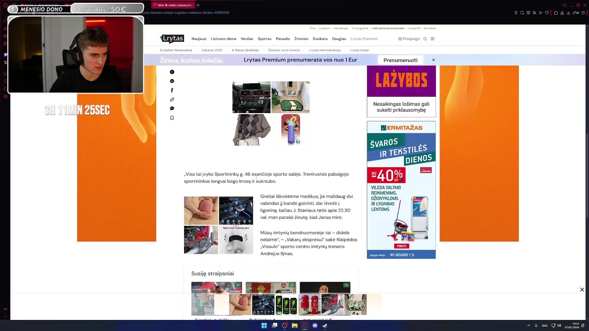The height and width of the screenshot is (331, 589).
Task: Open the taskbar volume icon
Action: tap(559, 325)
